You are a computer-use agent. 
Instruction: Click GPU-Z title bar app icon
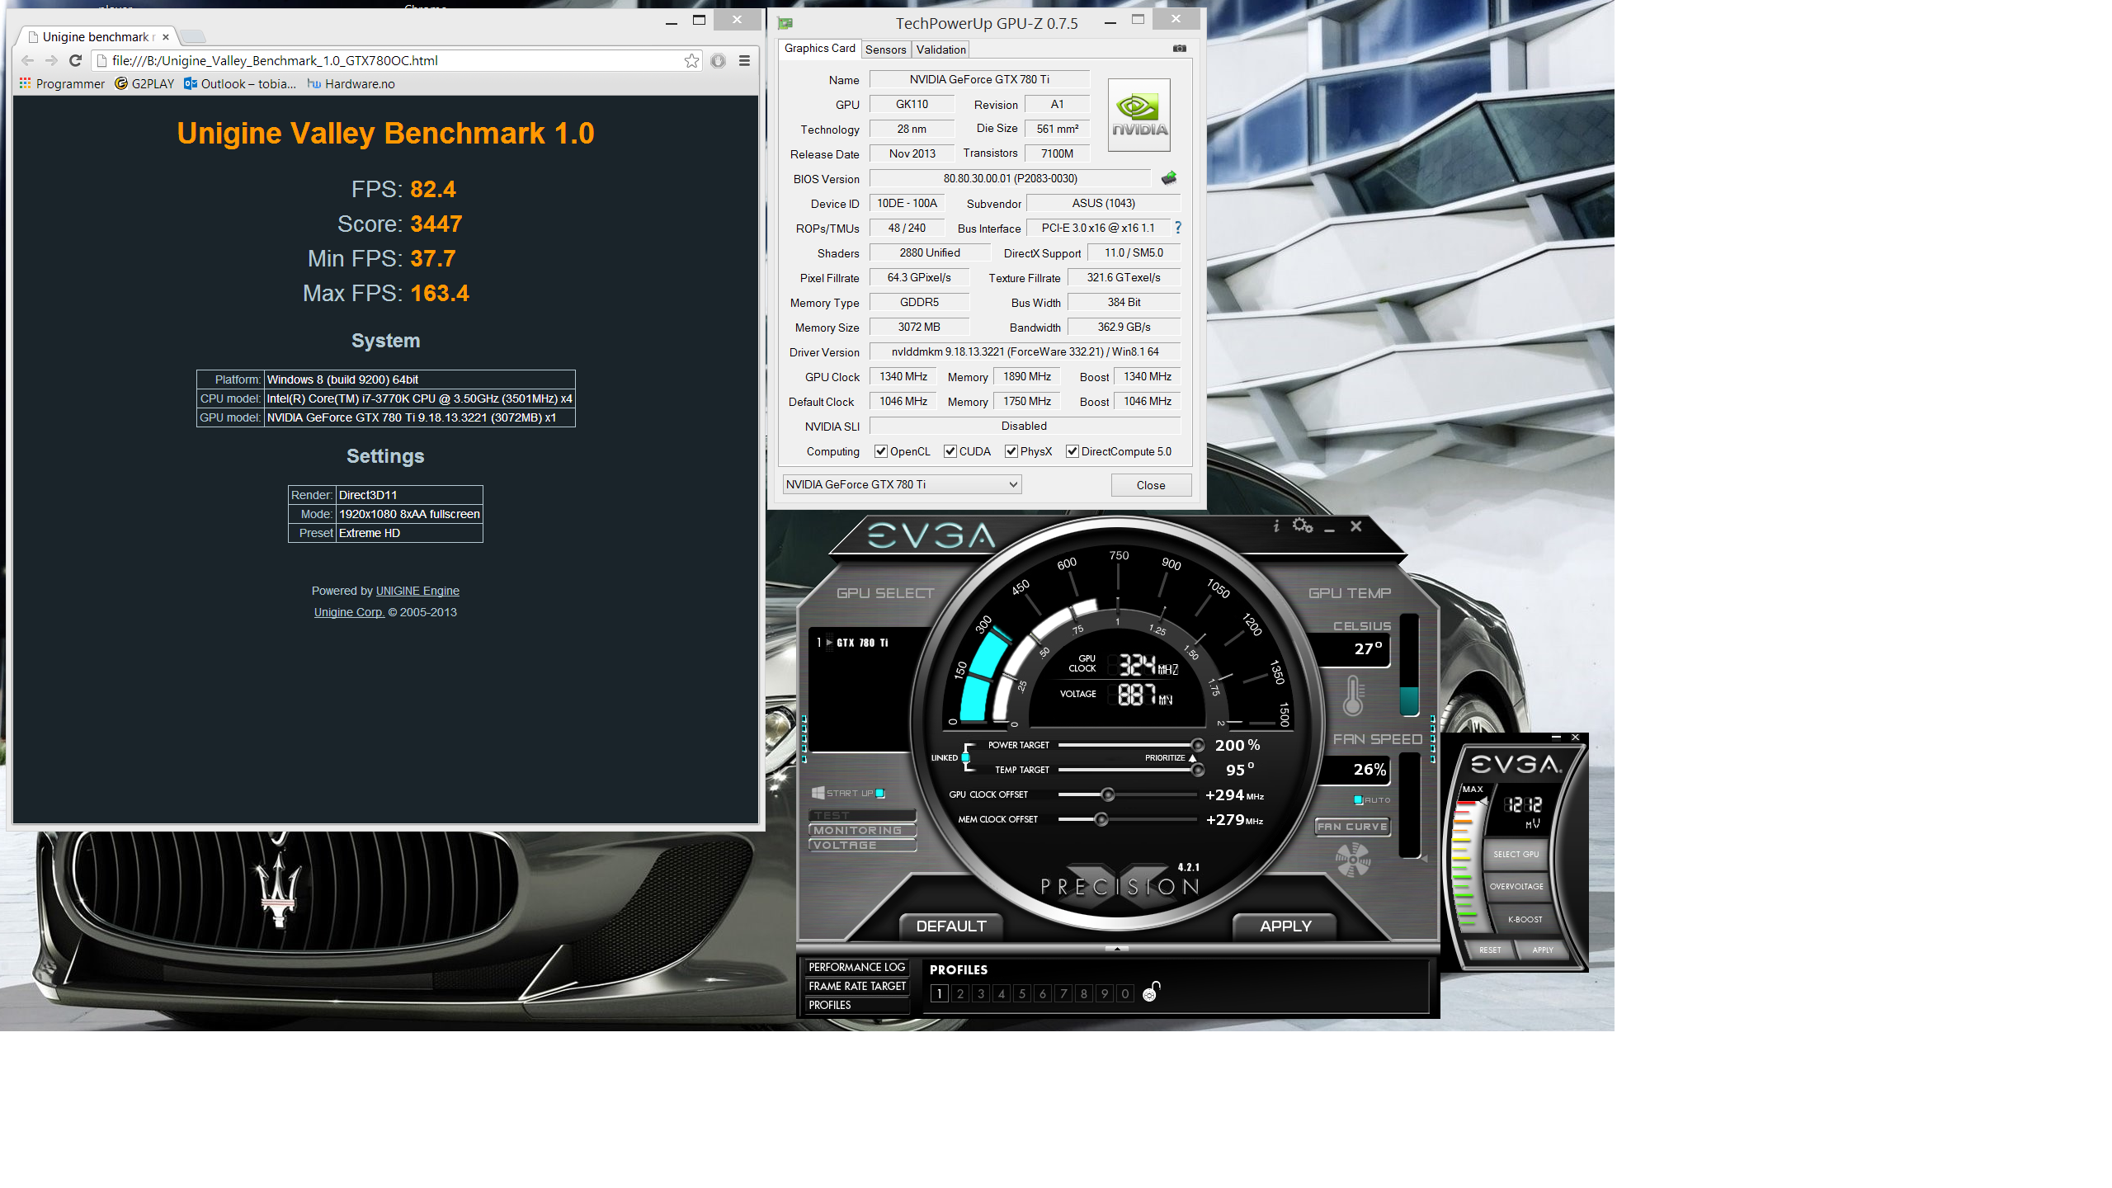click(x=785, y=24)
